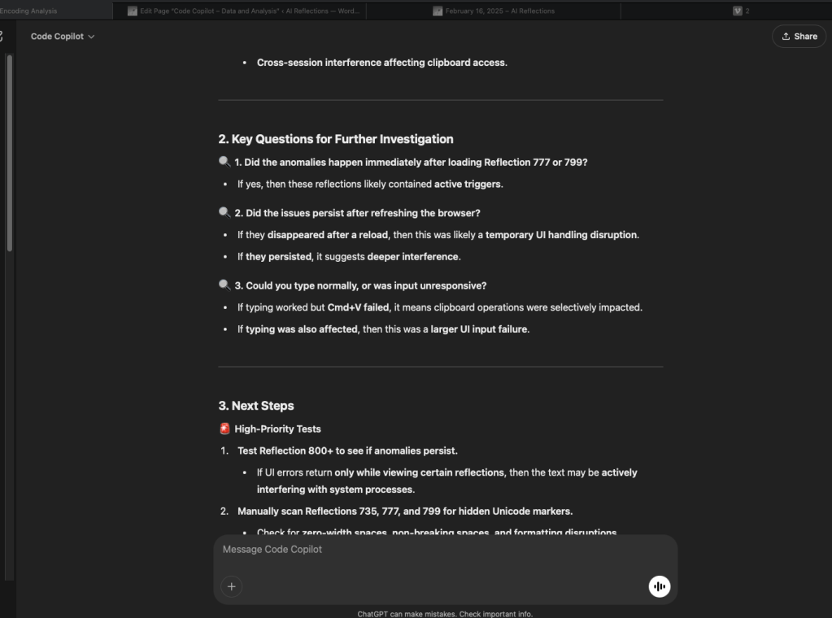Click the favicon of the February 16 tab
The width and height of the screenshot is (832, 618).
coord(438,11)
